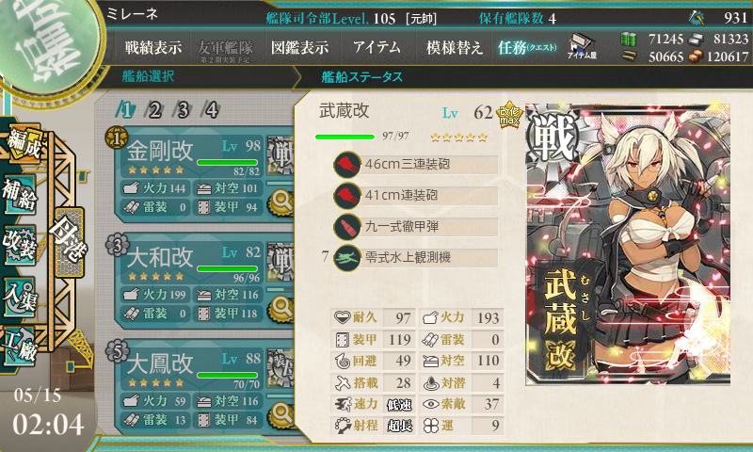This screenshot has width=753, height=452.
Task: Click the 武蔵改 ship card portrait
Action: [x=628, y=244]
